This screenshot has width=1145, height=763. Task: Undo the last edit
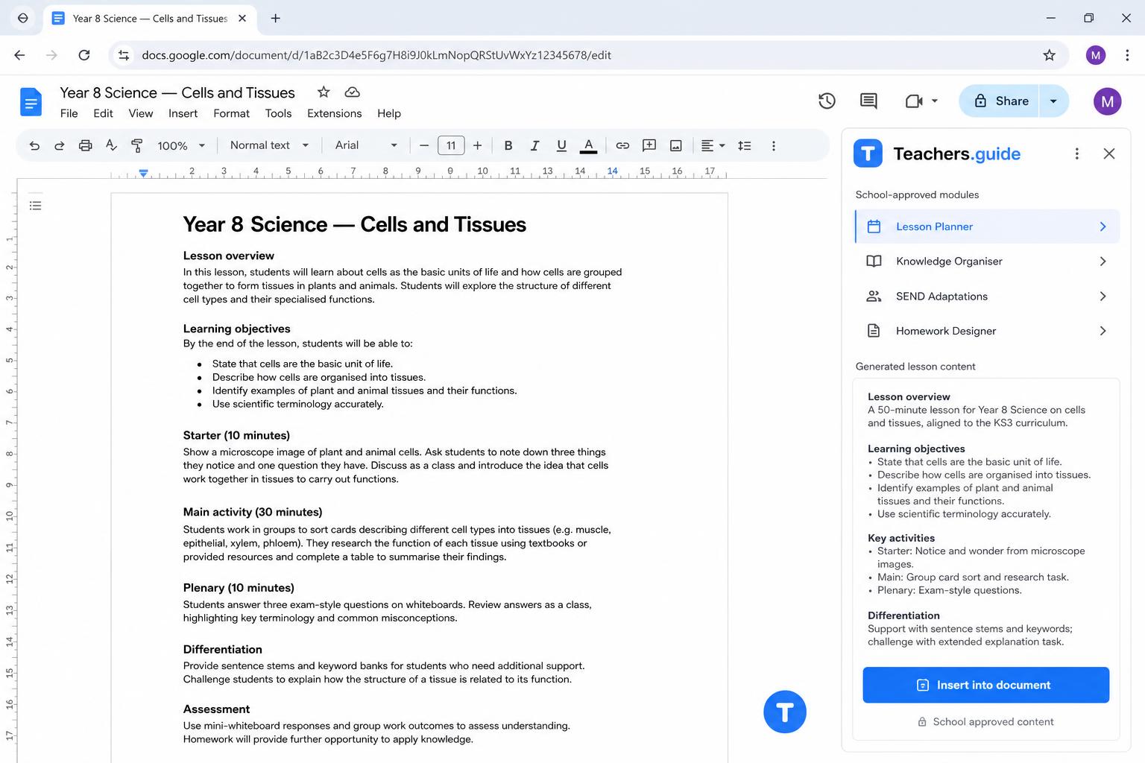point(34,146)
